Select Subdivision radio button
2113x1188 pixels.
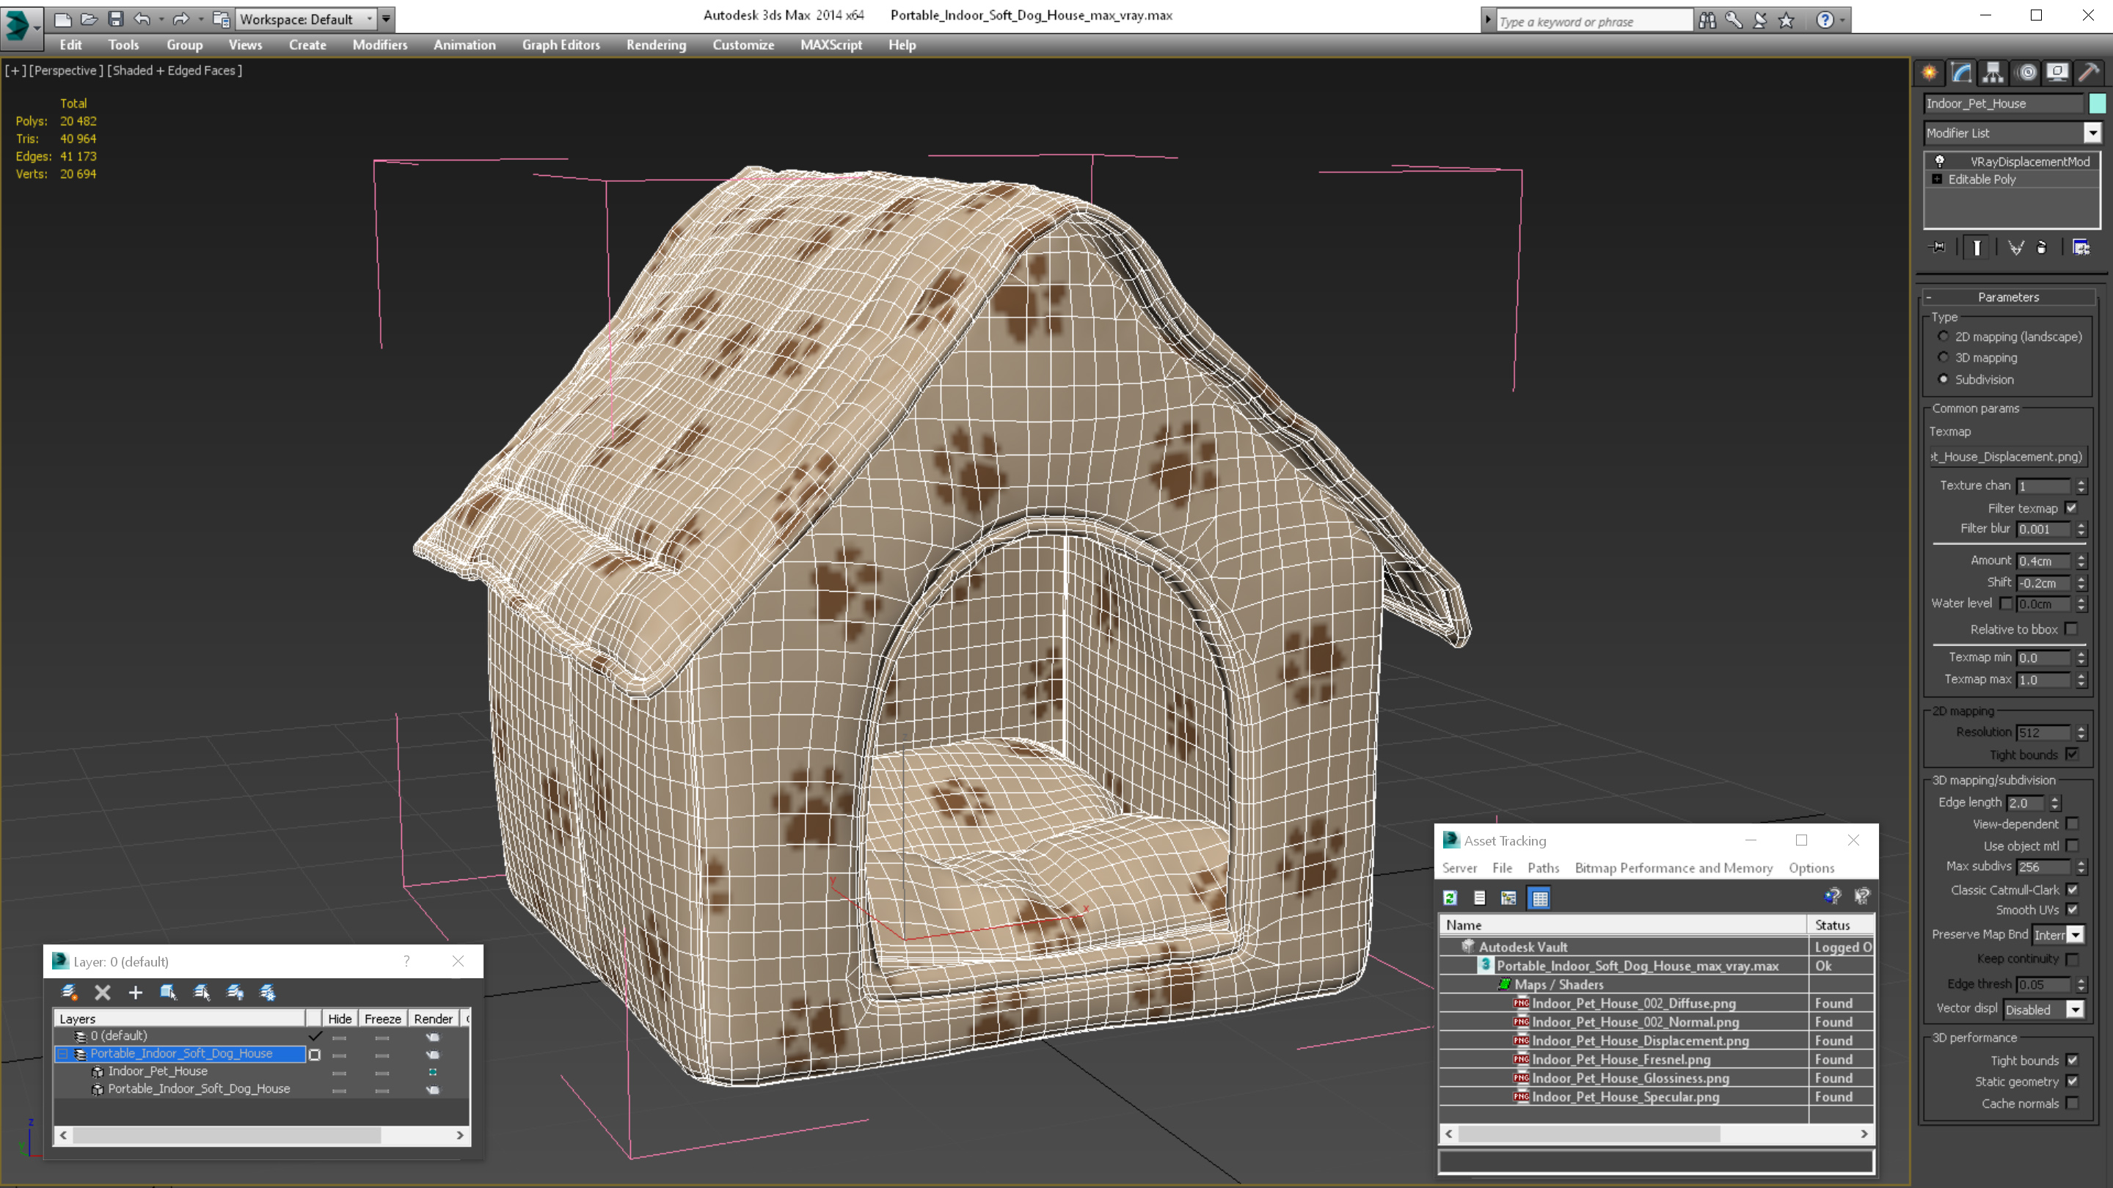click(1944, 379)
